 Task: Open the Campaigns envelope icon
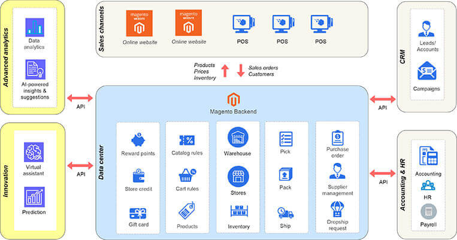pyautogui.click(x=426, y=71)
